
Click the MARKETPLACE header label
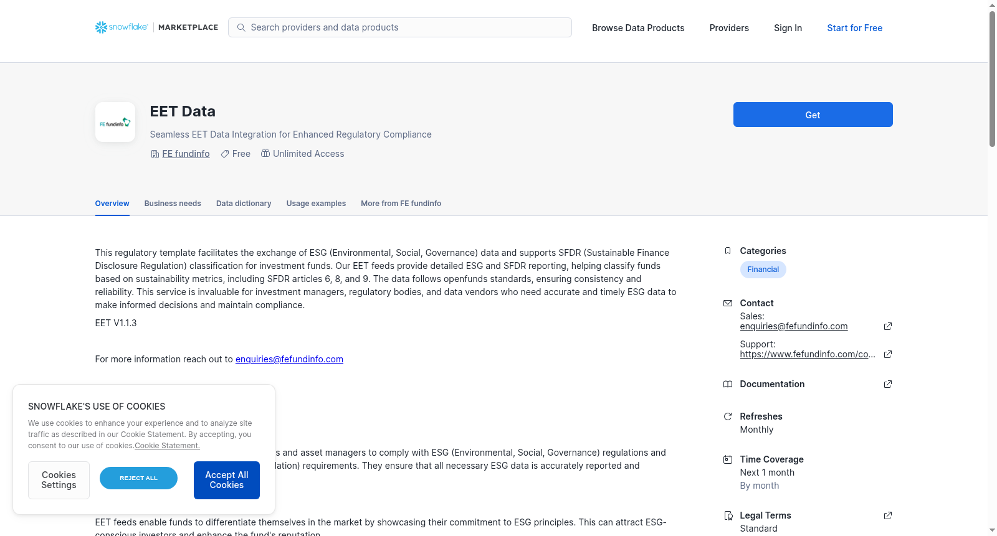188,27
